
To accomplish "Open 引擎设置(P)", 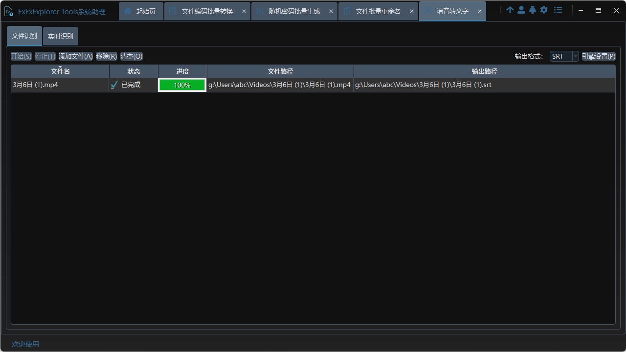I will click(598, 56).
